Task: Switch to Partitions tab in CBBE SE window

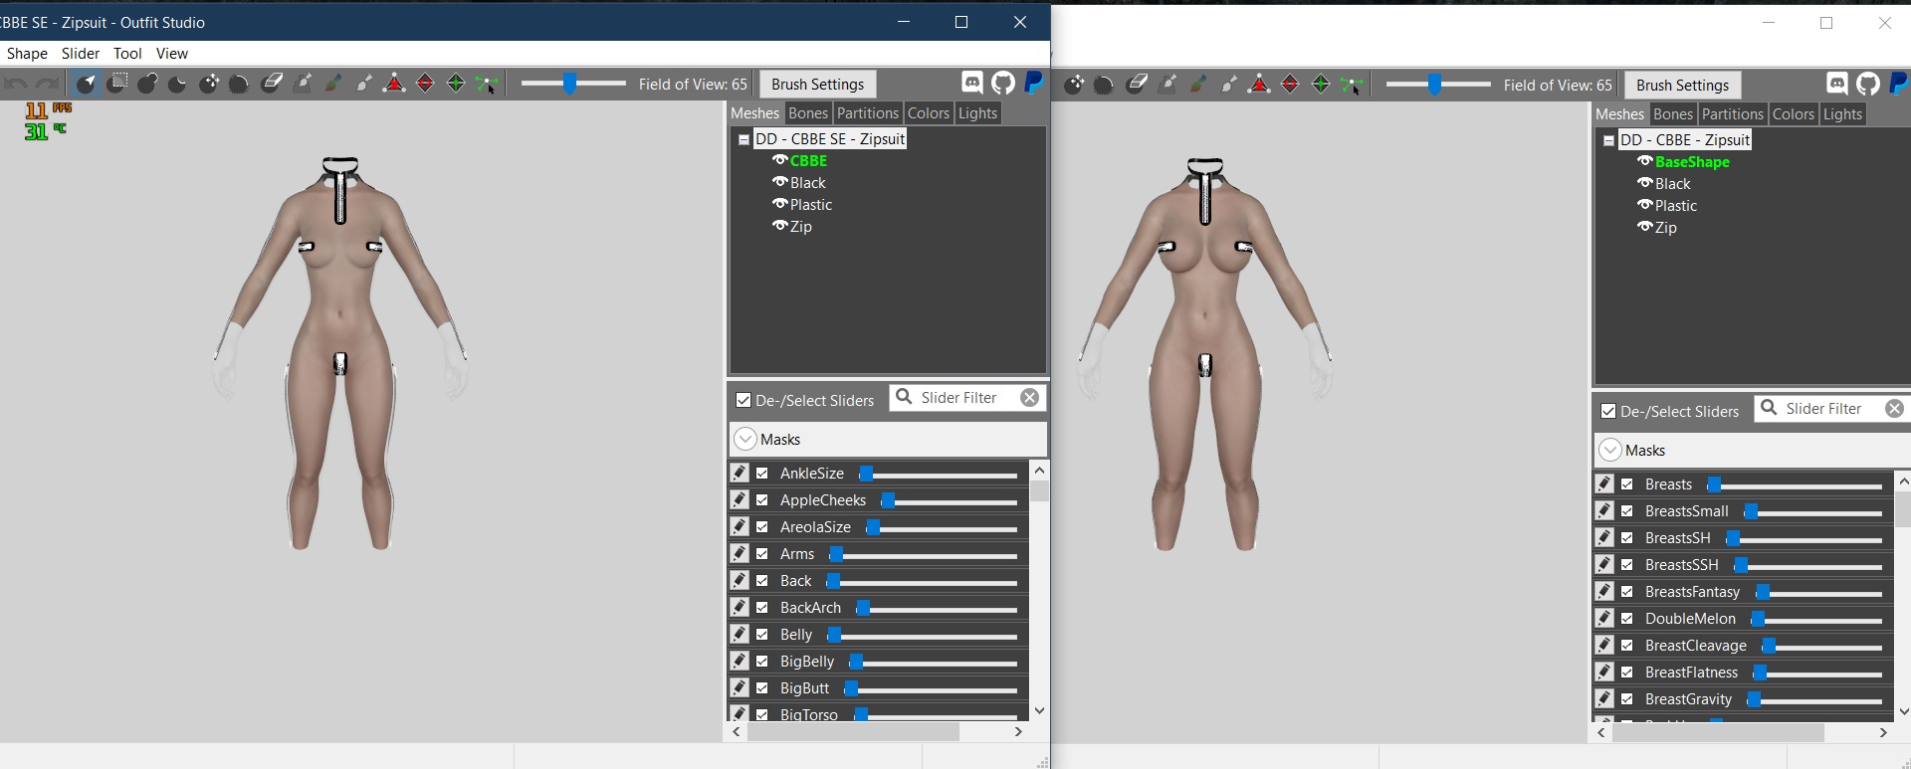Action: [x=868, y=113]
